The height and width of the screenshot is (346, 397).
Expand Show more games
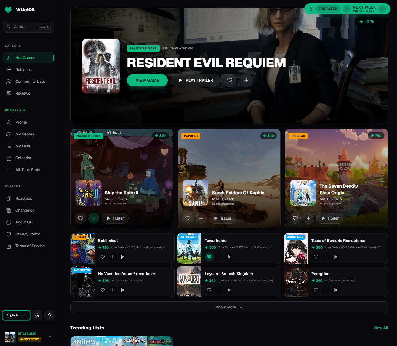(x=229, y=307)
